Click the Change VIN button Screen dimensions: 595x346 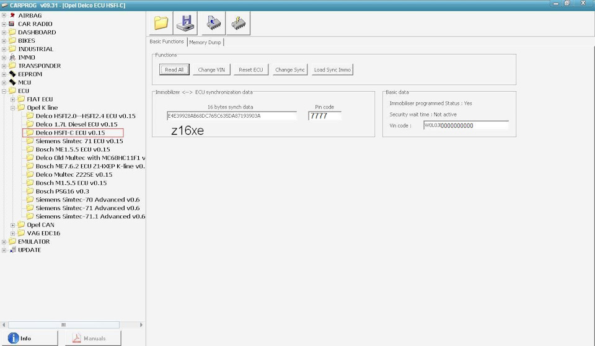[211, 69]
